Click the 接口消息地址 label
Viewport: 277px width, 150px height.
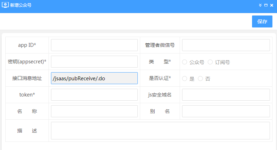click(27, 78)
